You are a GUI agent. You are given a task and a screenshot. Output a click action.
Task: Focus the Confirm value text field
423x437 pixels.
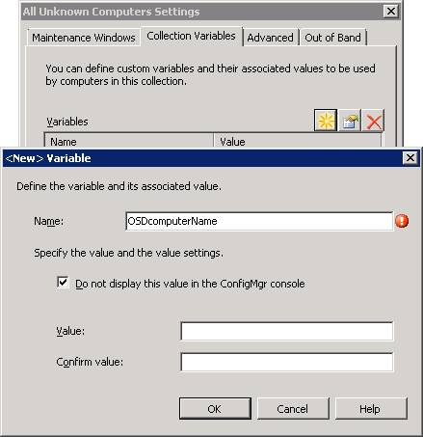(287, 362)
